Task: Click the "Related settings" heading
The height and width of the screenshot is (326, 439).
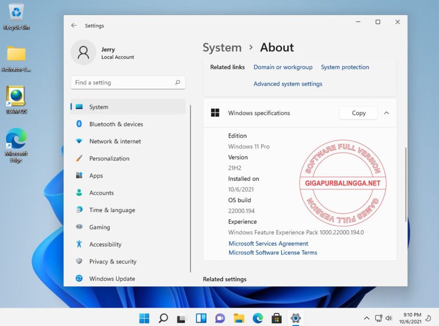Action: coord(225,279)
